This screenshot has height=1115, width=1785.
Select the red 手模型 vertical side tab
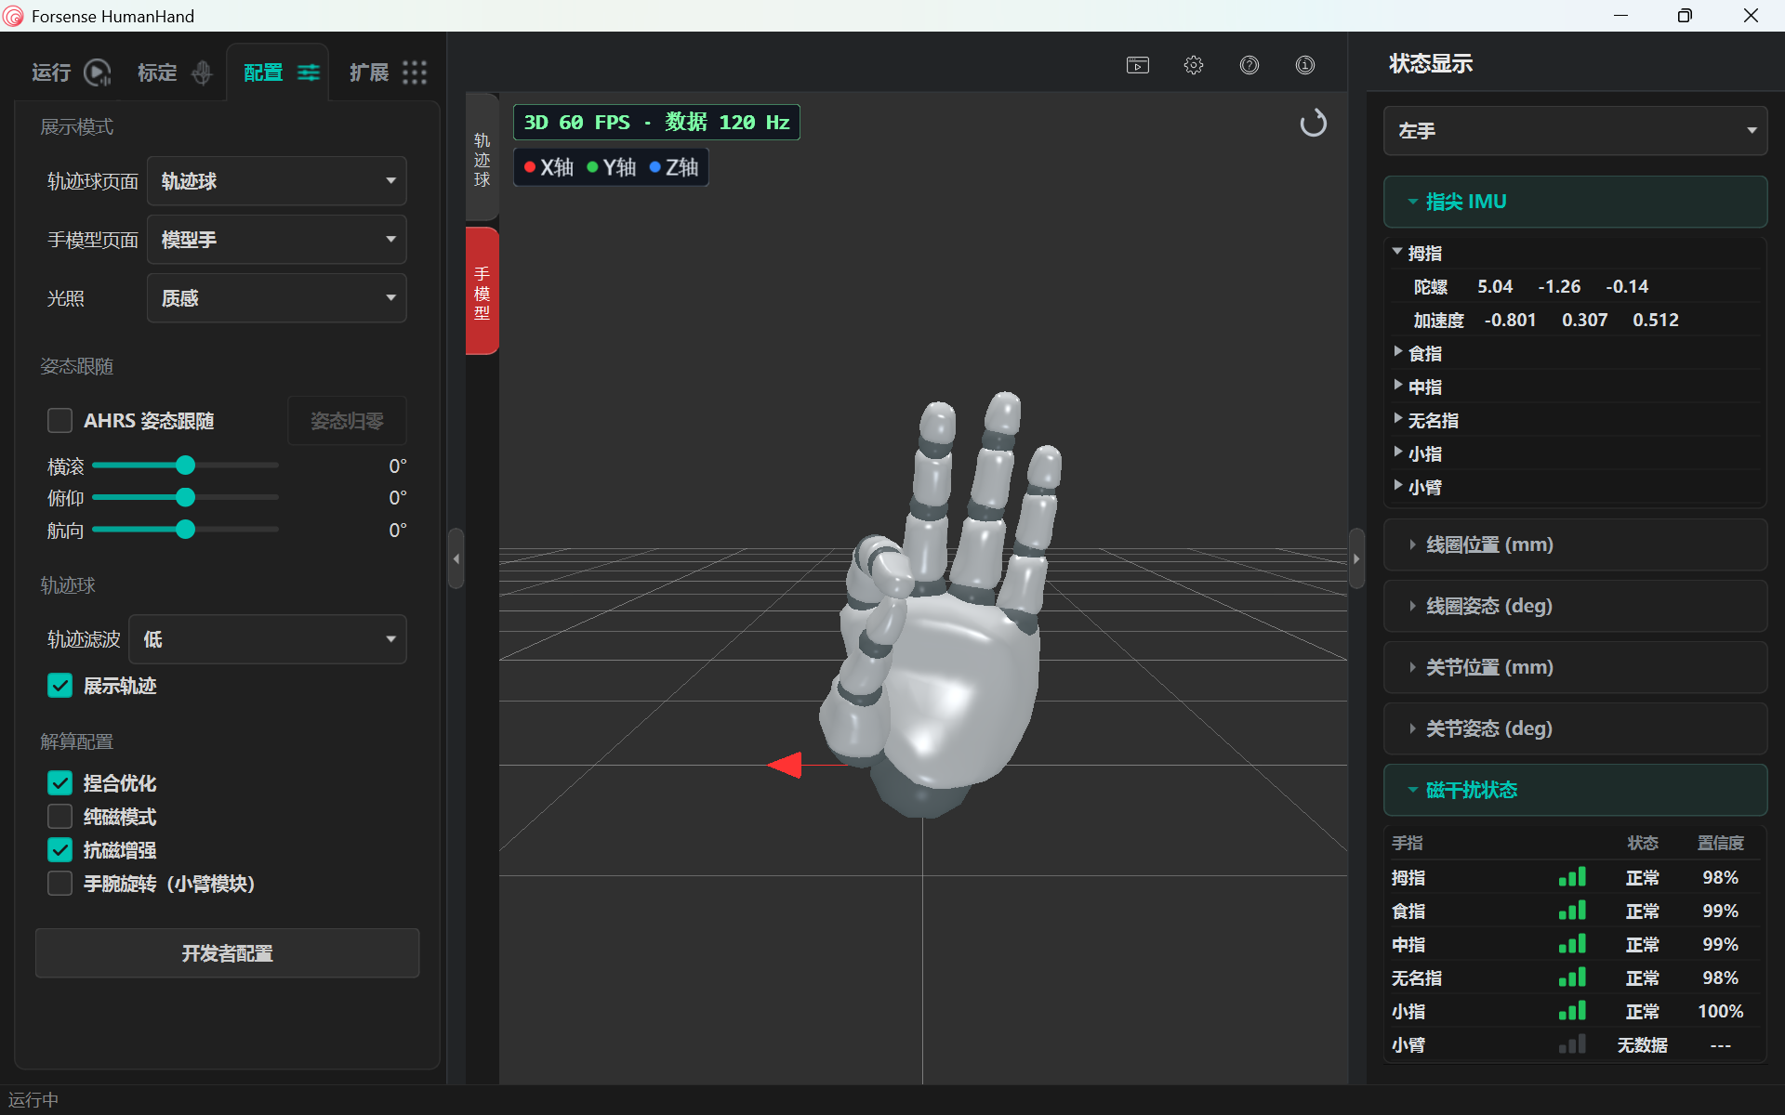482,293
